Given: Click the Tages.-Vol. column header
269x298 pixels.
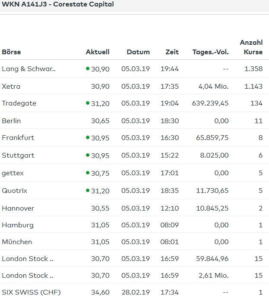Looking at the screenshot, I should [x=210, y=52].
